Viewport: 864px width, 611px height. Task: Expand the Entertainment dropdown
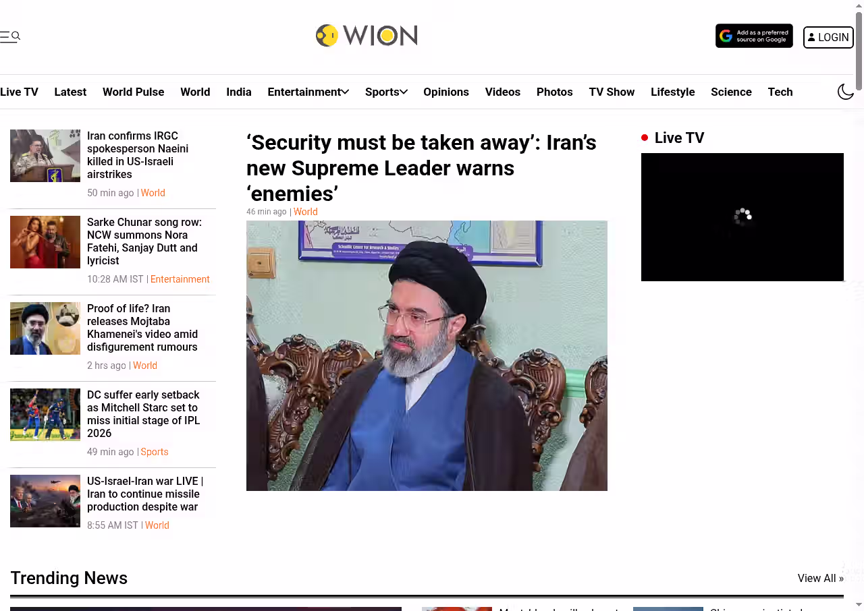tap(308, 92)
